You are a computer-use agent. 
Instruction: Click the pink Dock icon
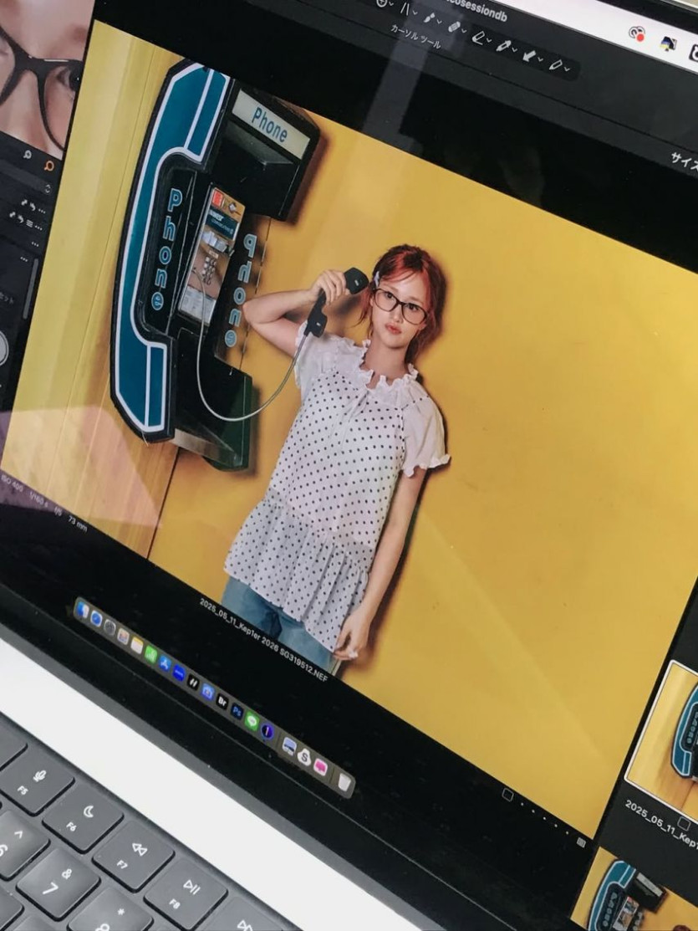pos(320,767)
